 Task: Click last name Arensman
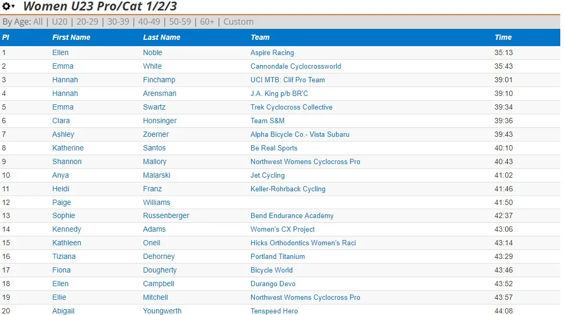tap(159, 94)
